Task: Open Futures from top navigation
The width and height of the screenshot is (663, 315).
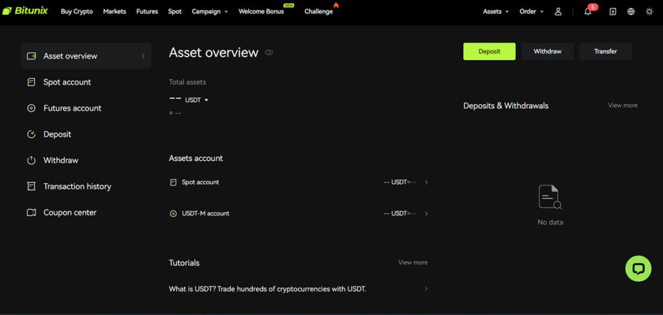Action: coord(147,12)
